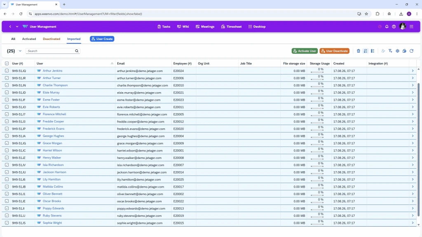Open the browser tab list dropdown

(4, 4)
